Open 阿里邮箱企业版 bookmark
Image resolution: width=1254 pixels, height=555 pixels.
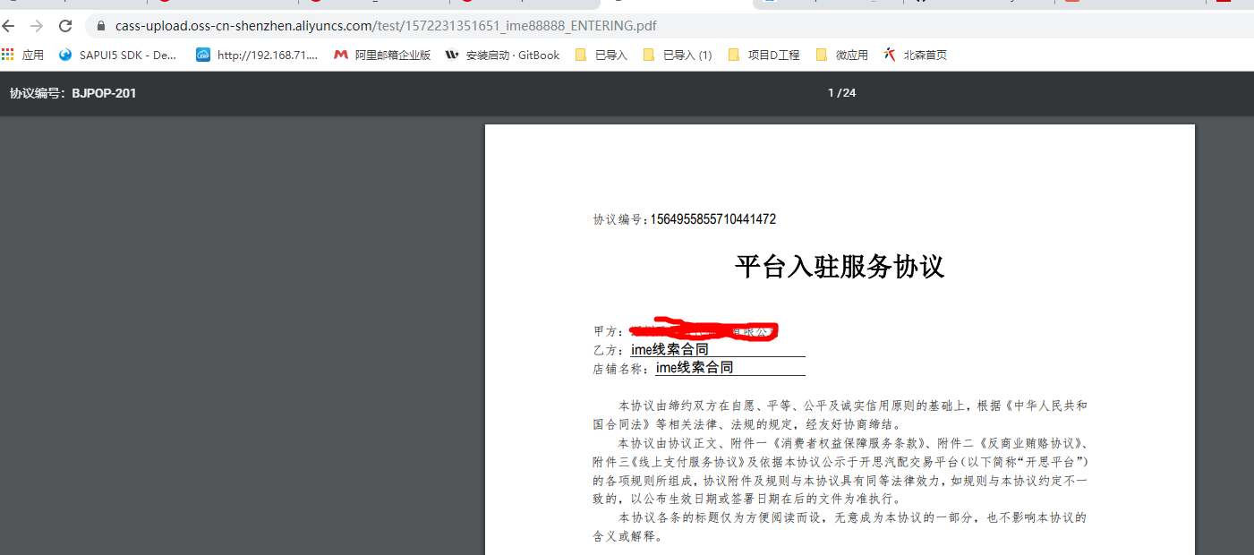(x=382, y=55)
